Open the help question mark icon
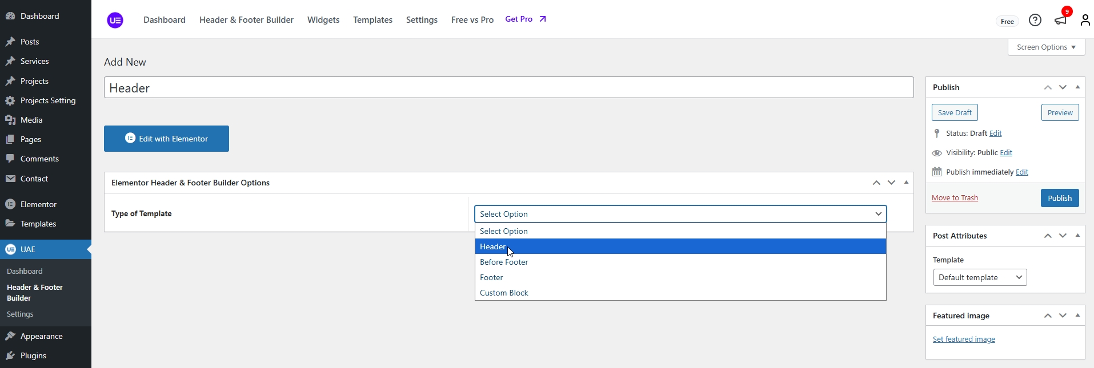This screenshot has height=368, width=1094. click(x=1035, y=21)
